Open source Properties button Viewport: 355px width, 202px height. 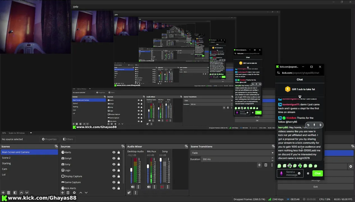[49, 139]
